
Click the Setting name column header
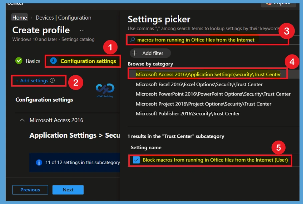click(146, 147)
